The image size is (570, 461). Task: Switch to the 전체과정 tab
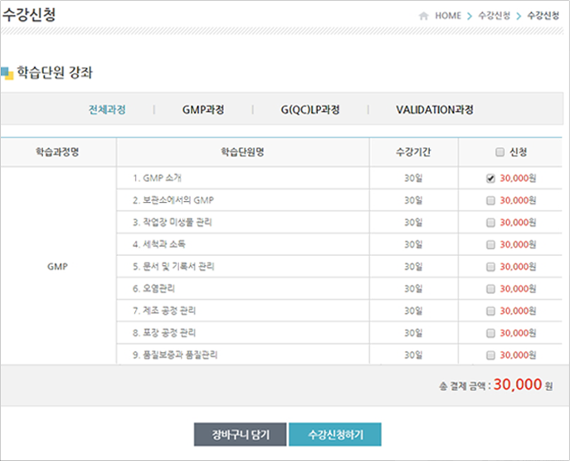107,110
